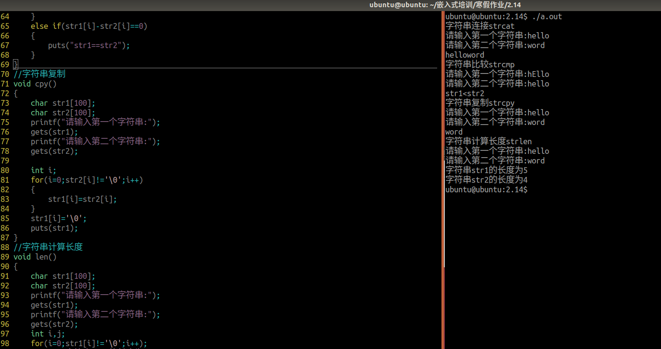Image resolution: width=661 pixels, height=349 pixels.
Task: Click int i; on line 80
Action: point(44,170)
